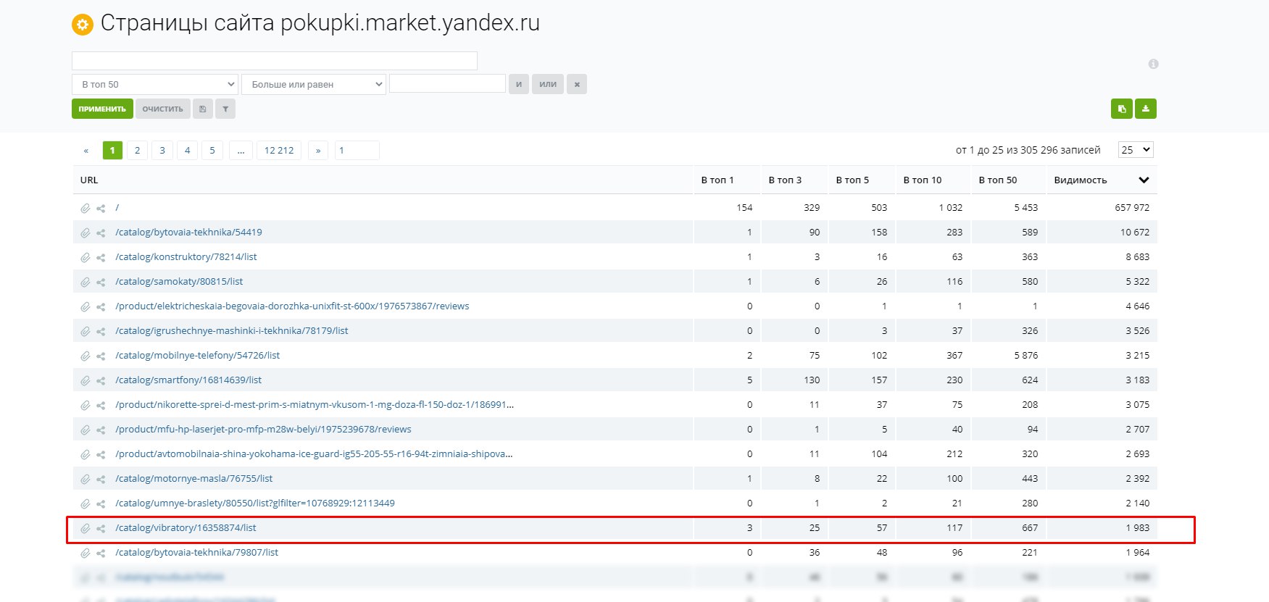Viewport: 1269px width, 602px height.
Task: Go to page 2 in pagination
Action: [x=137, y=150]
